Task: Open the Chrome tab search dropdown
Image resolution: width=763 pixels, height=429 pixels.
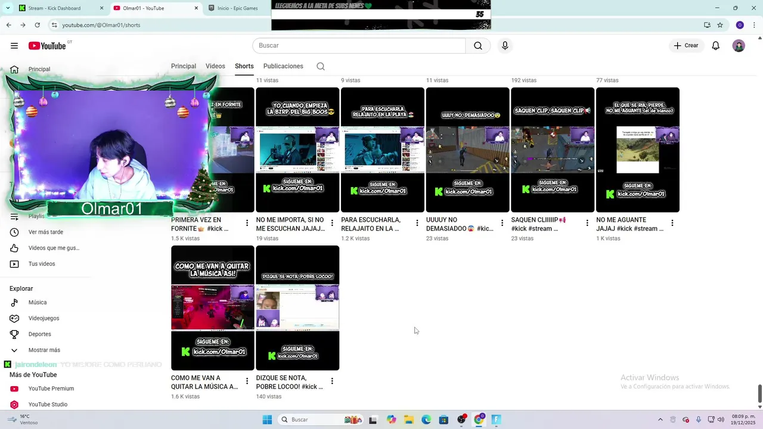Action: [8, 8]
